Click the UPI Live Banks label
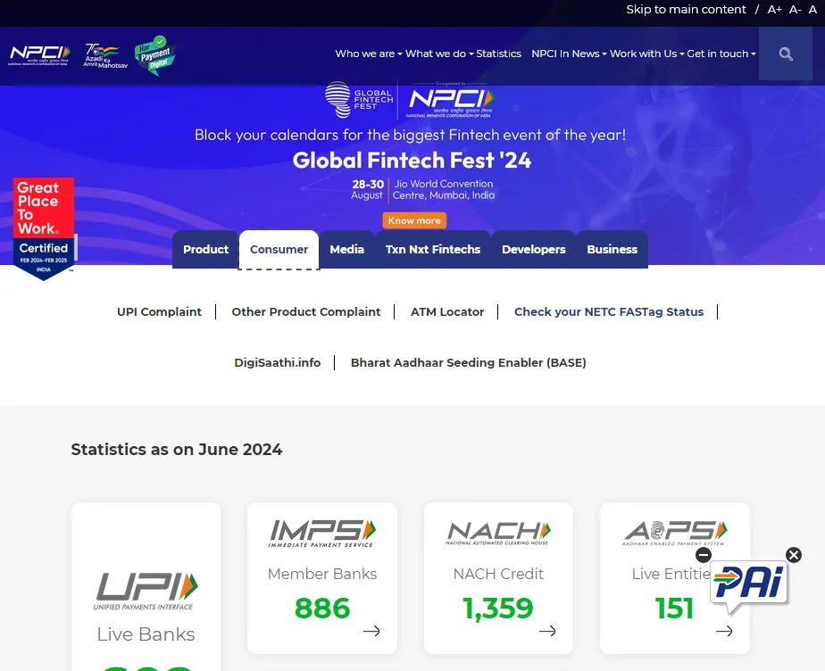Image resolution: width=825 pixels, height=671 pixels. 146,634
